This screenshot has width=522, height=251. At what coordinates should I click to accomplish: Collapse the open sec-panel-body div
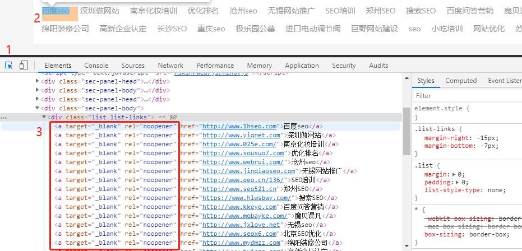tap(37, 108)
